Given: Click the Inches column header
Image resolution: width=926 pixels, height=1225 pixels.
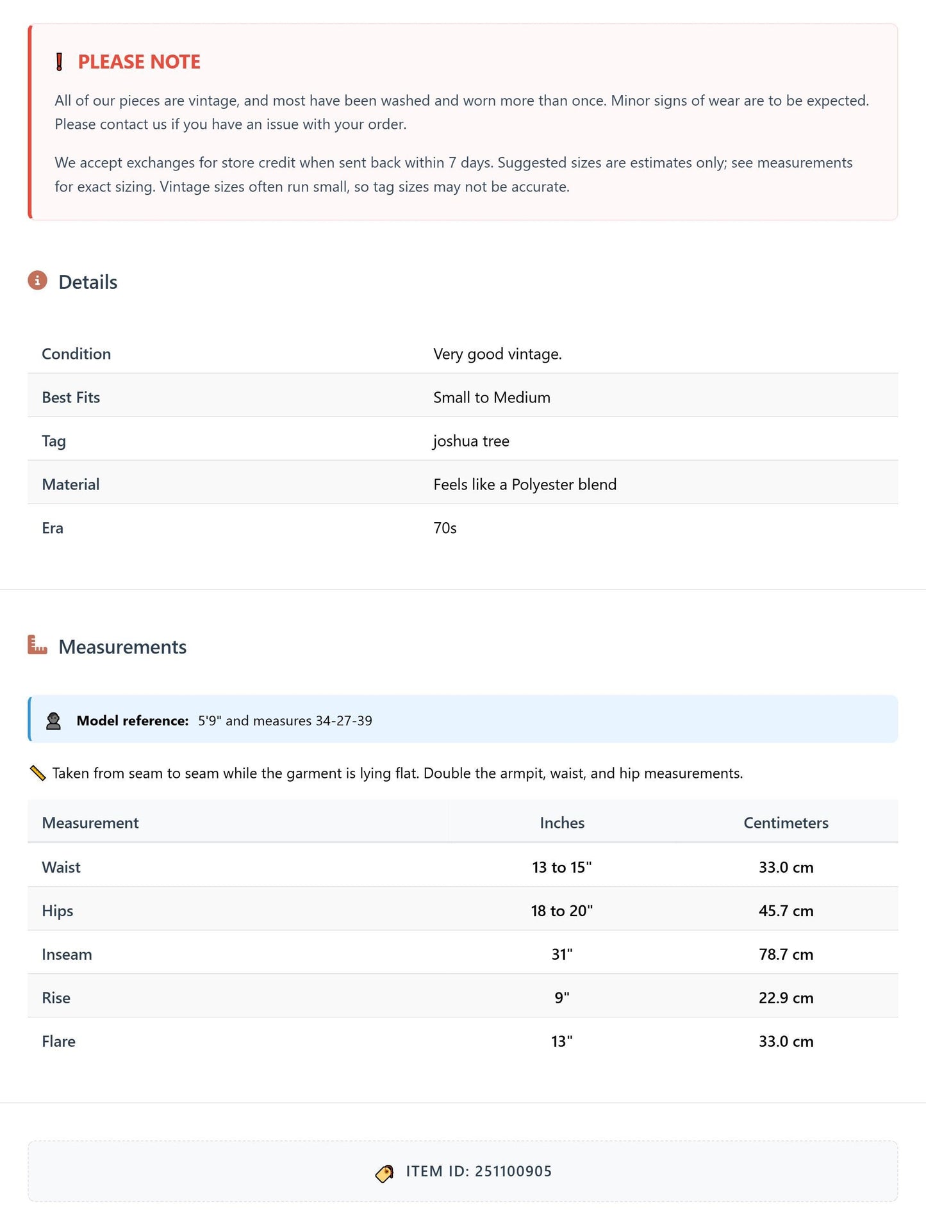Looking at the screenshot, I should point(562,823).
